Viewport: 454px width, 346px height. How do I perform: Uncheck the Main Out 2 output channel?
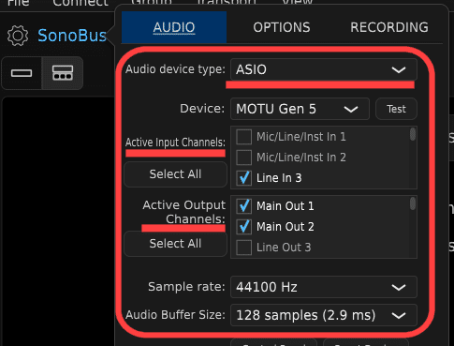pyautogui.click(x=243, y=227)
